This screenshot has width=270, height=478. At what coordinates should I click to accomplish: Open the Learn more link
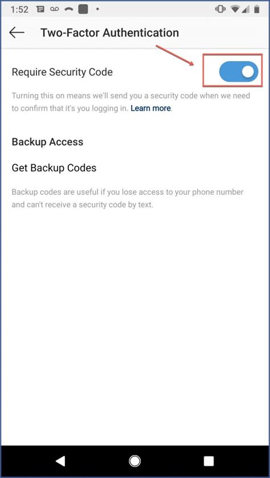click(x=150, y=108)
